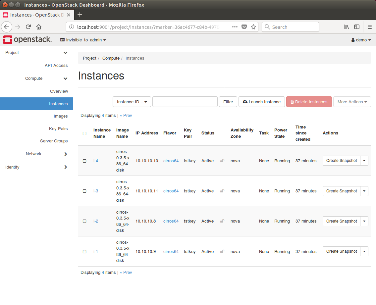
Task: Reload the current page
Action: 28,27
